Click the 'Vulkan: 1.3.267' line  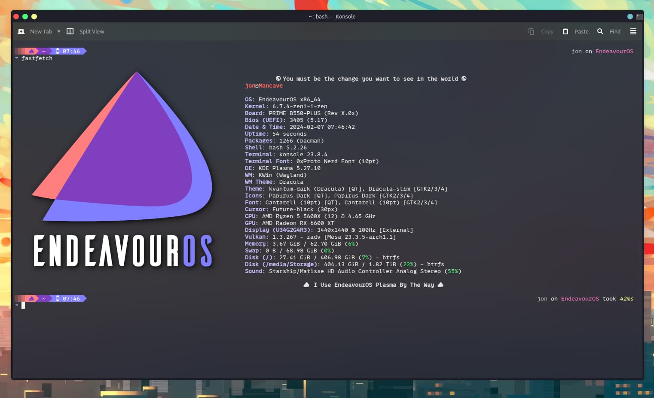point(321,237)
